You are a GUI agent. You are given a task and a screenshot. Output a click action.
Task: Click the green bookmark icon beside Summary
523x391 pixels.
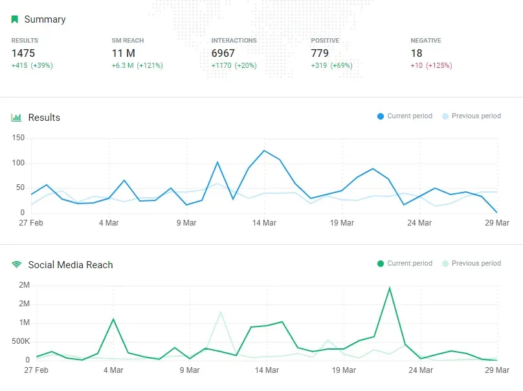click(x=15, y=19)
